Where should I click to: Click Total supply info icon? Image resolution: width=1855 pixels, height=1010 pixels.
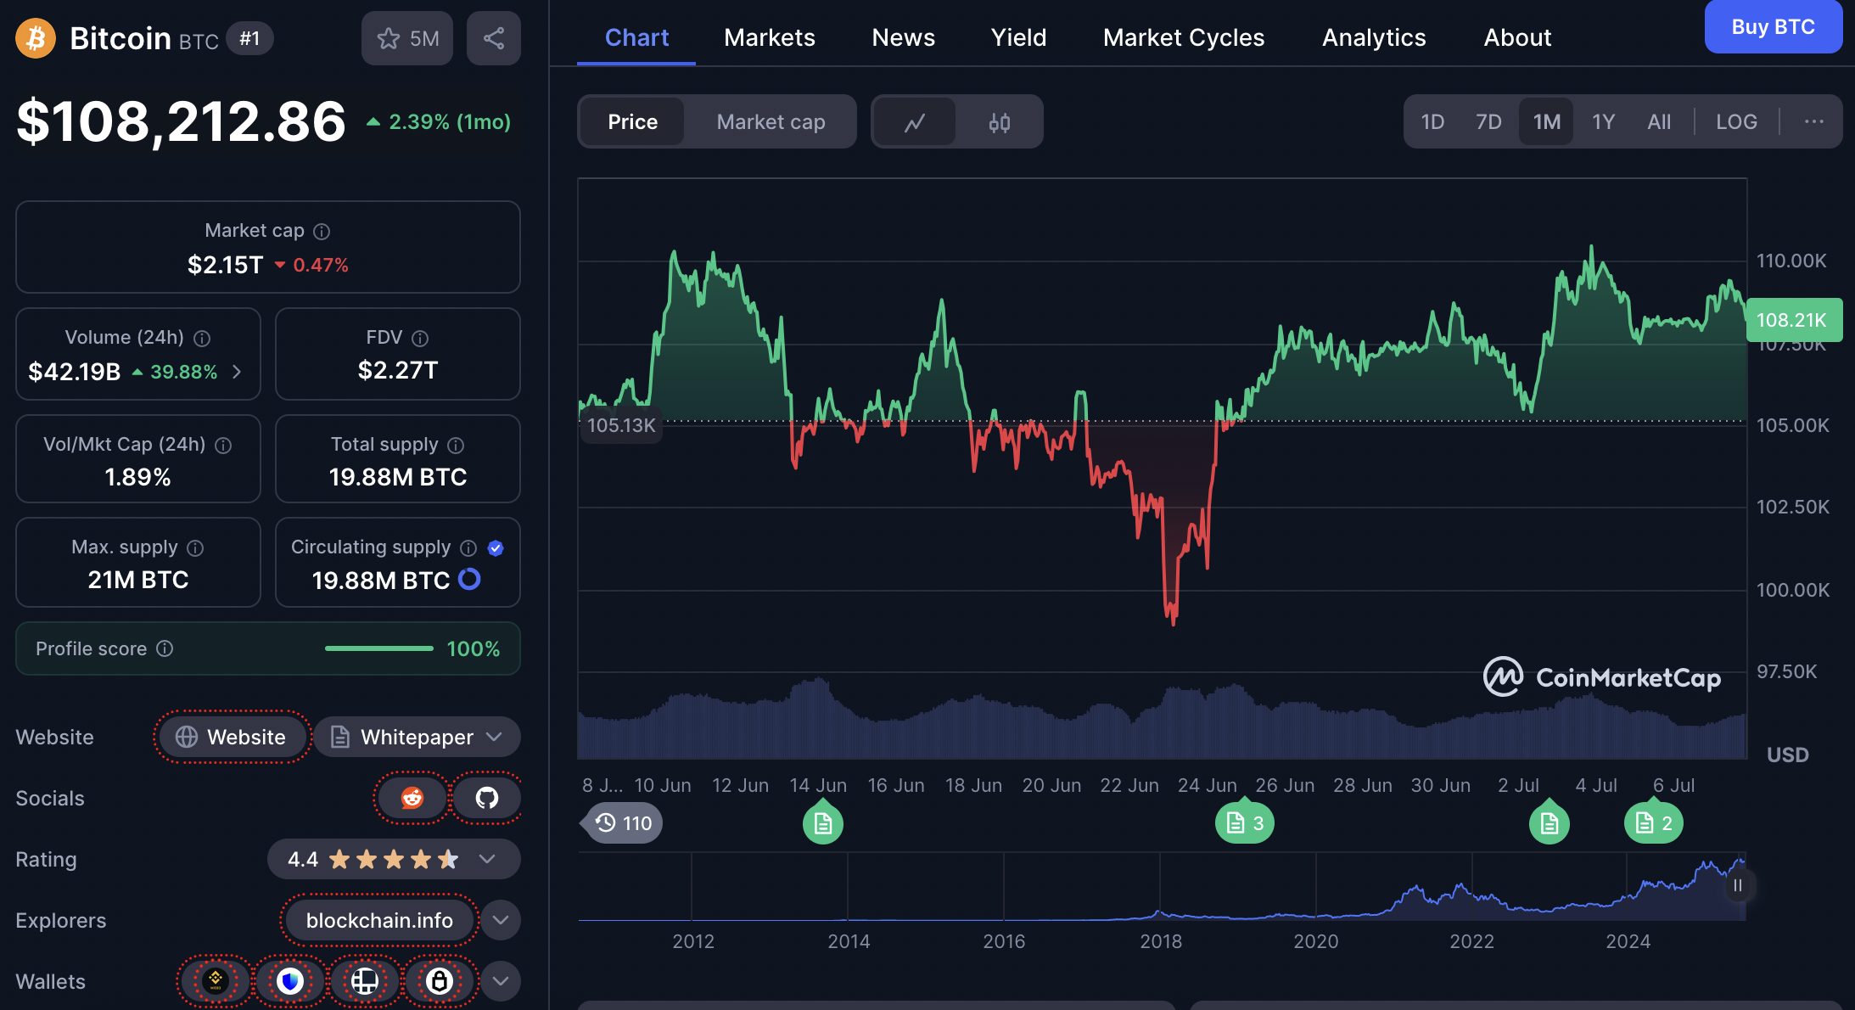tap(456, 445)
